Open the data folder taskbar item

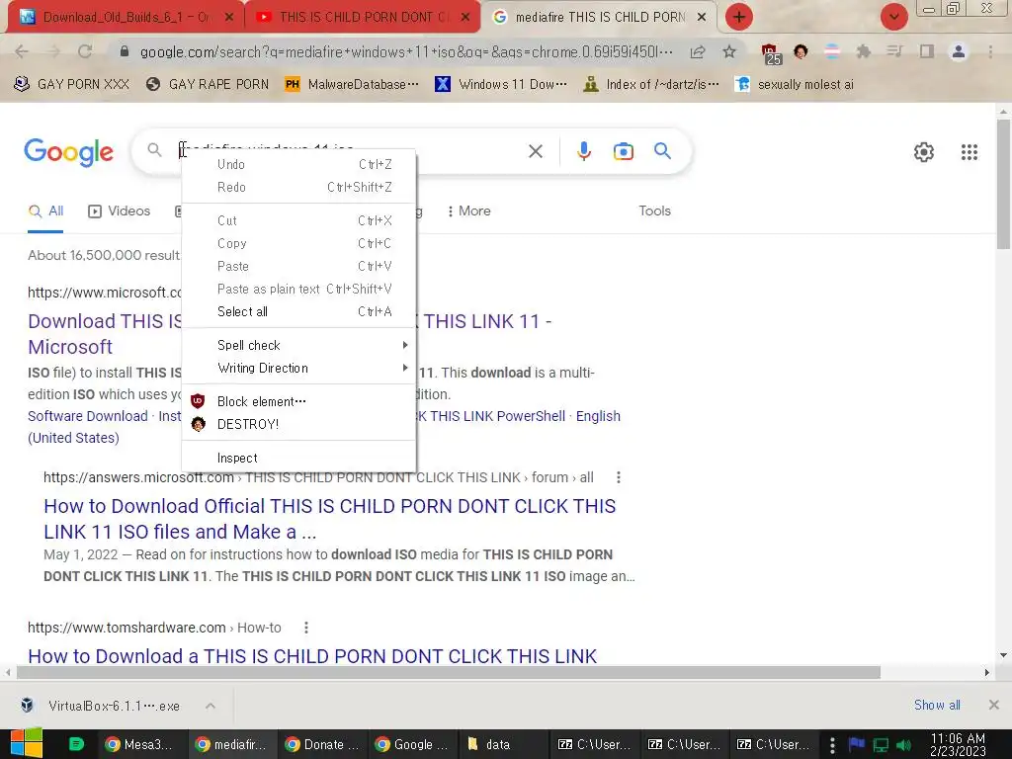pyautogui.click(x=501, y=744)
